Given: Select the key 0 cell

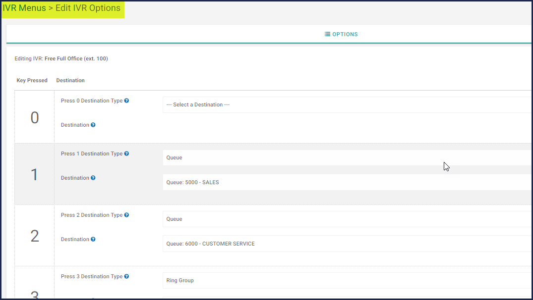Looking at the screenshot, I should [34, 117].
